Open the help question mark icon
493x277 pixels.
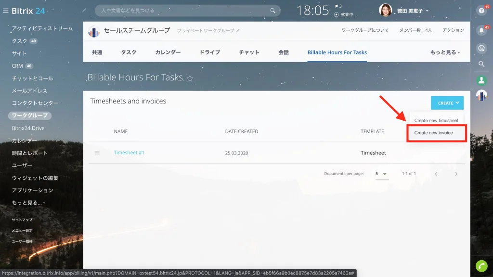click(x=481, y=11)
